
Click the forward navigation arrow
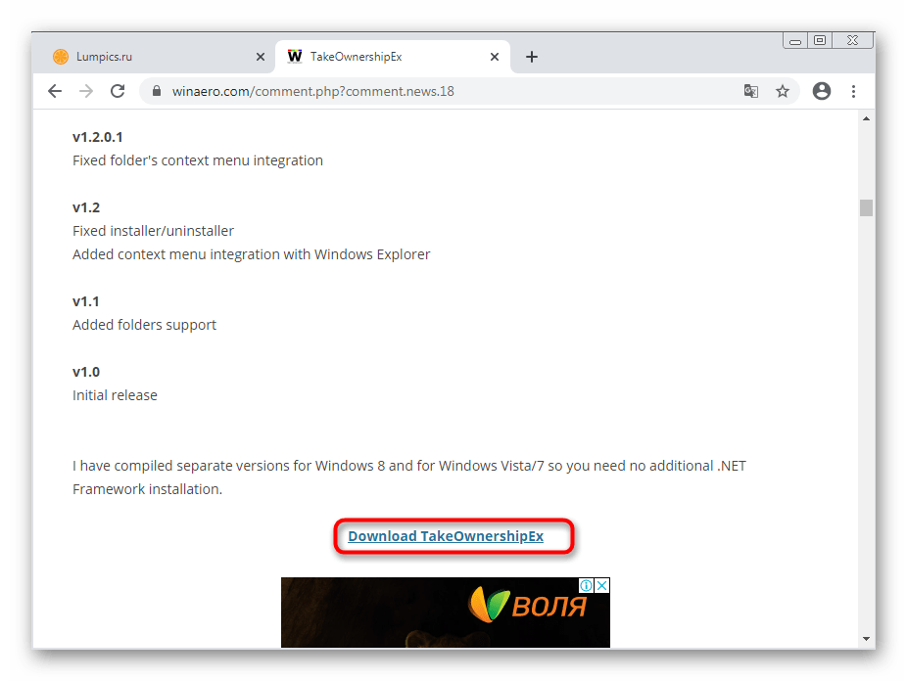pos(86,91)
